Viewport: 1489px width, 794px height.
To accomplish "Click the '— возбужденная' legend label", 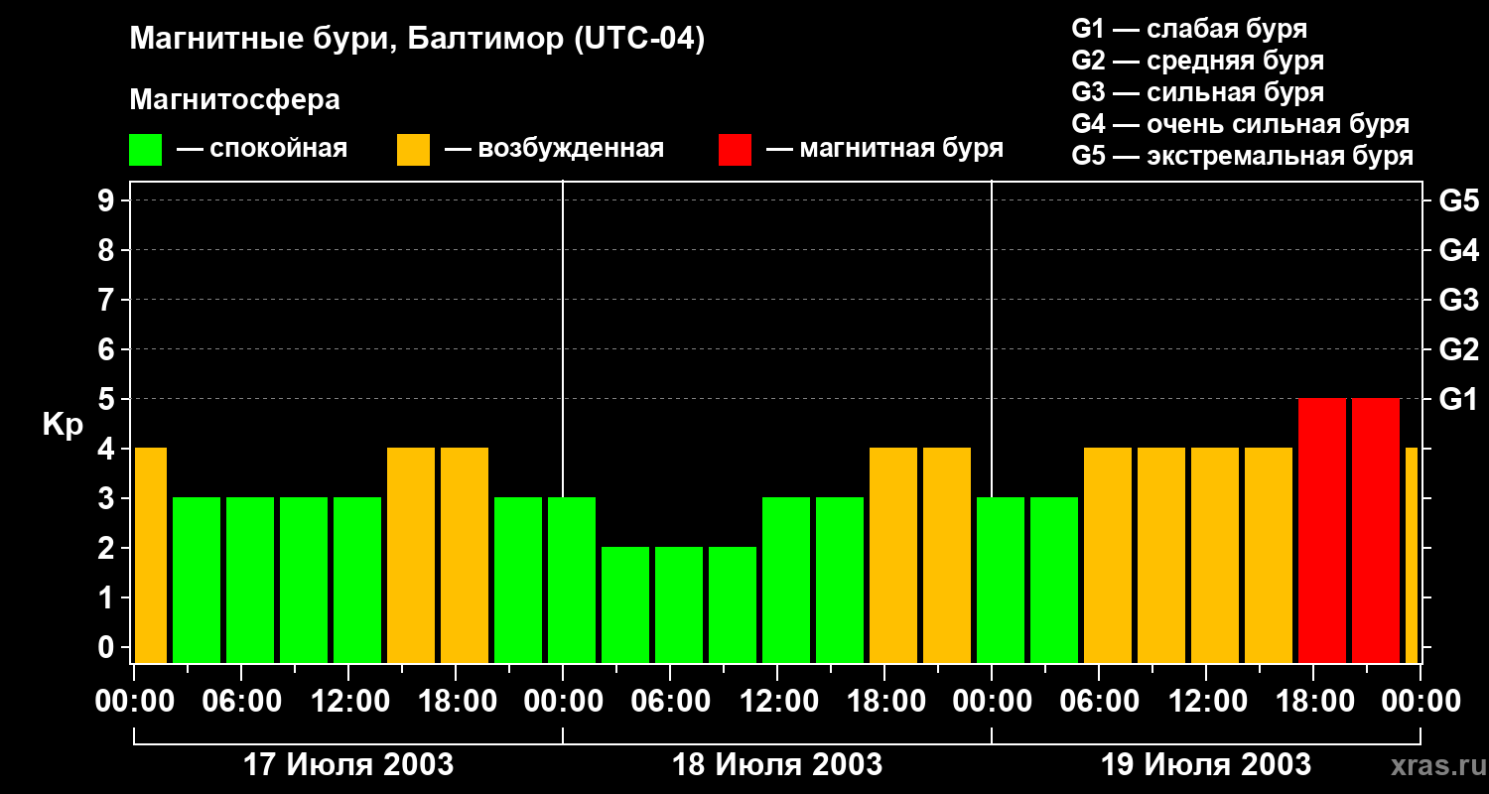I will 554,149.
